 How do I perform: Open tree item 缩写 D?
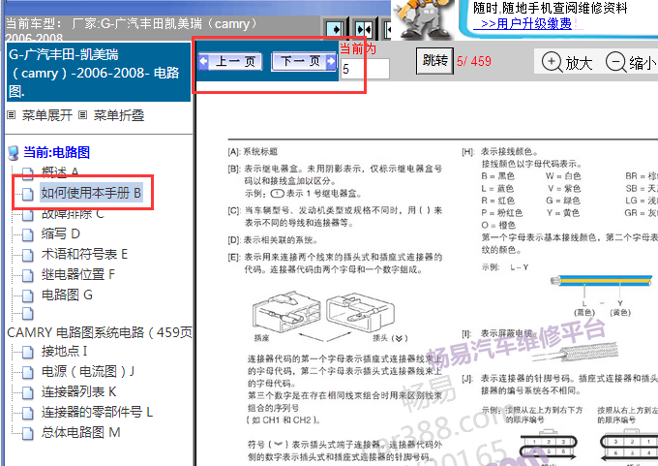pos(60,233)
